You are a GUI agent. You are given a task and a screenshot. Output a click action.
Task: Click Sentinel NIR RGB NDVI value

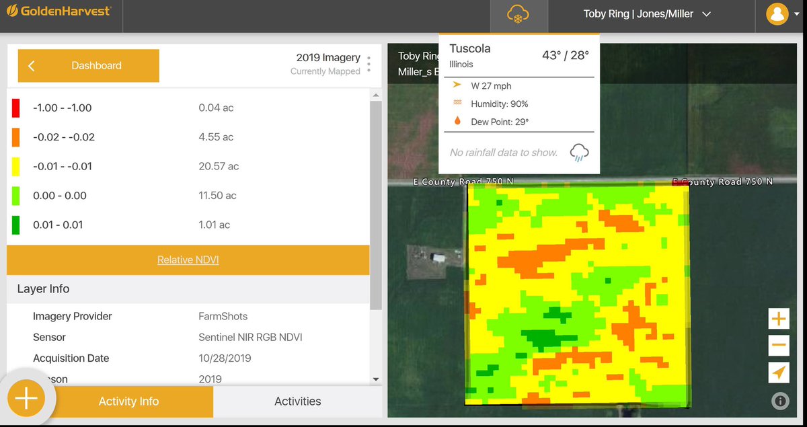point(250,337)
